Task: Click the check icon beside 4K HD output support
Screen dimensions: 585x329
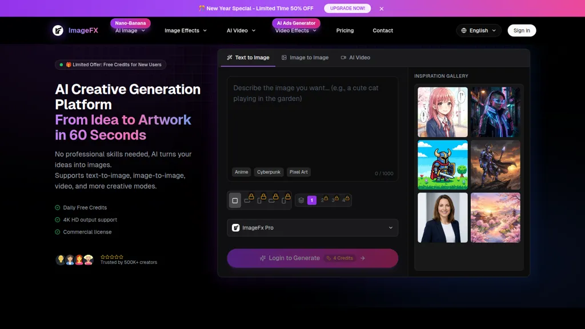Action: tap(58, 220)
